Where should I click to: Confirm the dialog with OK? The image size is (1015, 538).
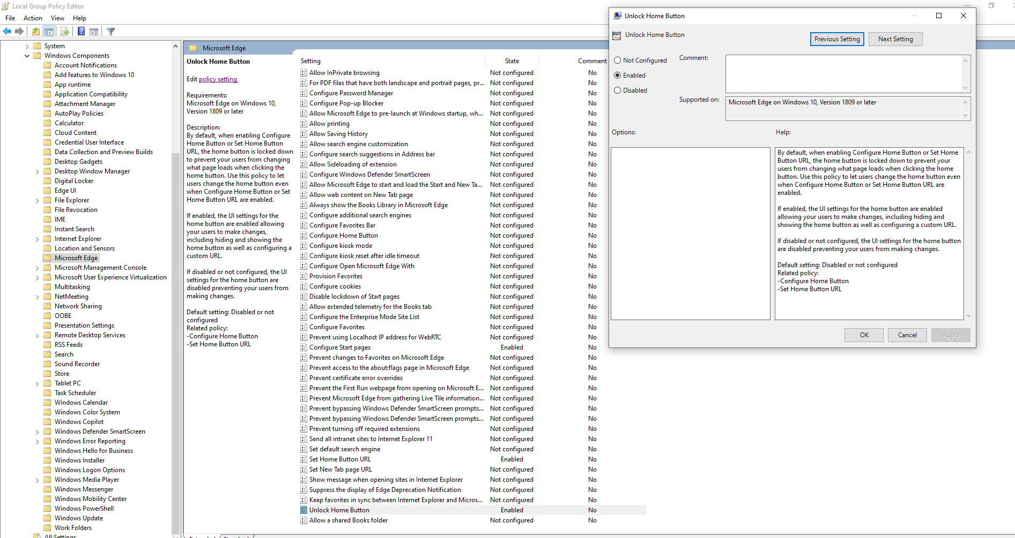coord(864,335)
